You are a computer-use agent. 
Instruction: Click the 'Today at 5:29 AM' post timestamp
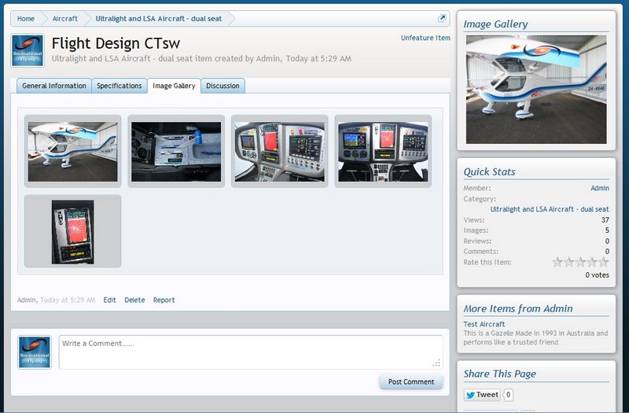point(68,300)
